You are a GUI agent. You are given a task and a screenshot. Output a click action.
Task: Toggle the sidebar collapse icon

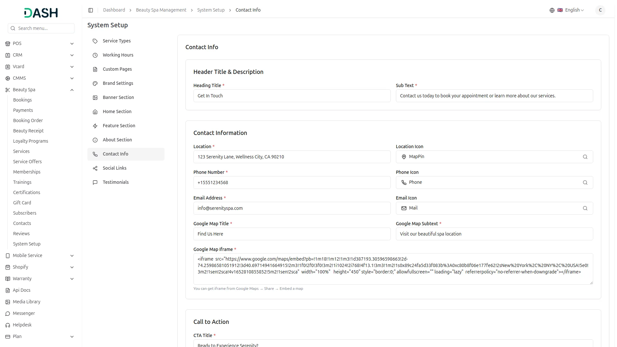coord(91,10)
